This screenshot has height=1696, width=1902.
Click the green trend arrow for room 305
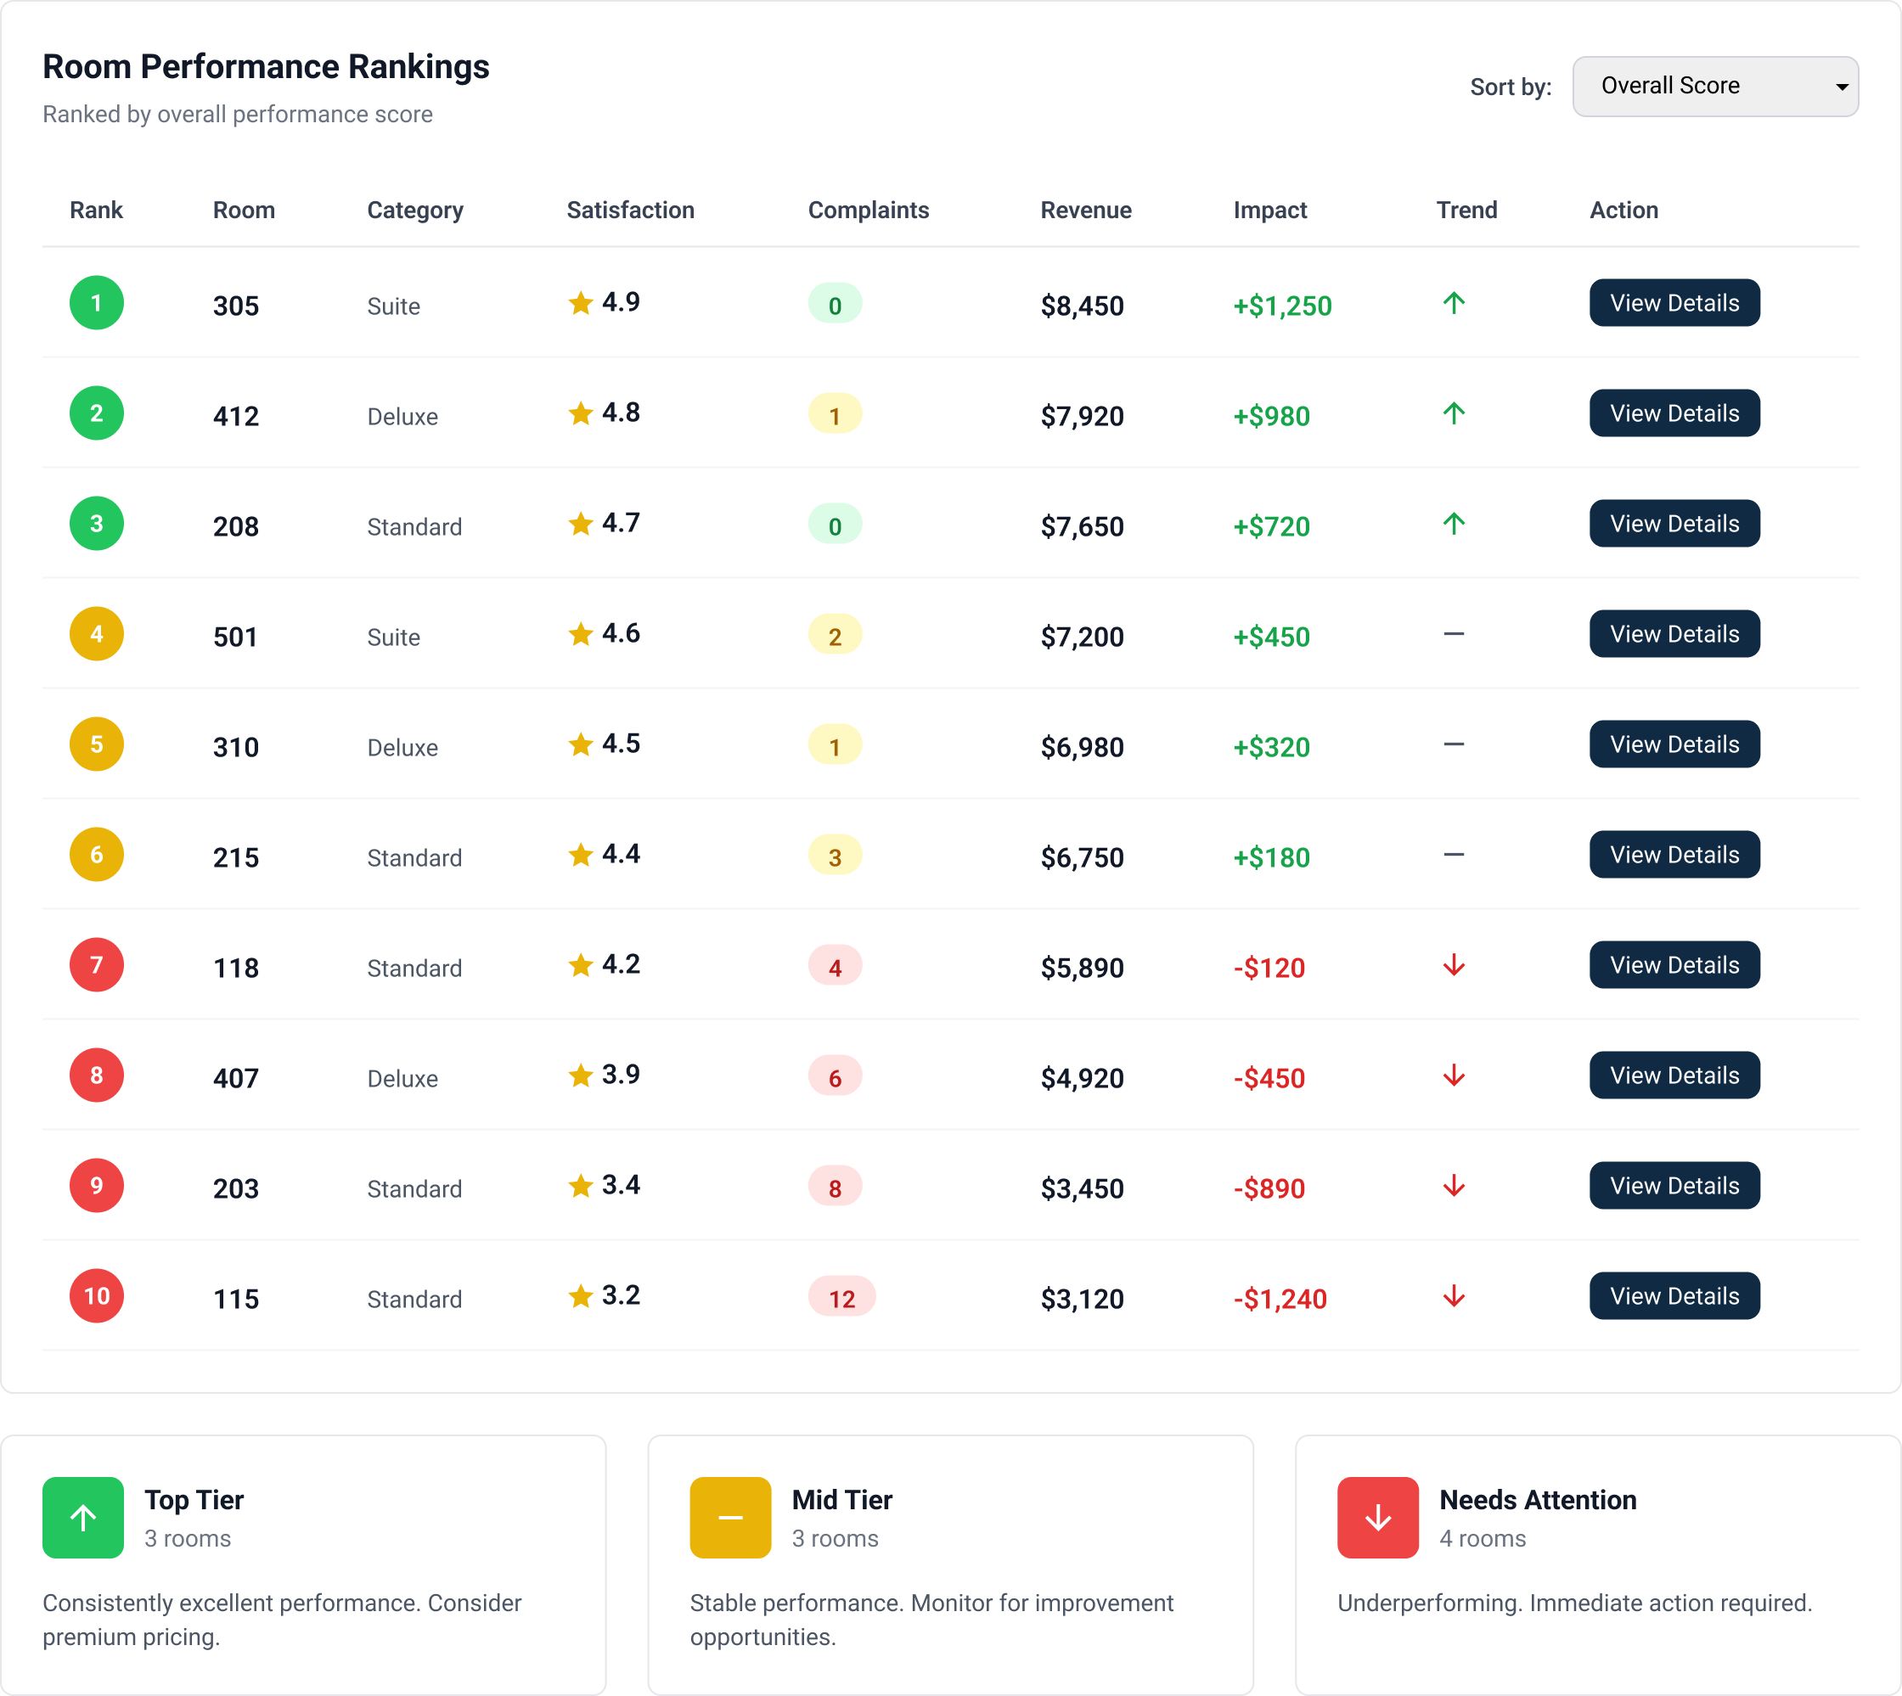click(x=1453, y=302)
